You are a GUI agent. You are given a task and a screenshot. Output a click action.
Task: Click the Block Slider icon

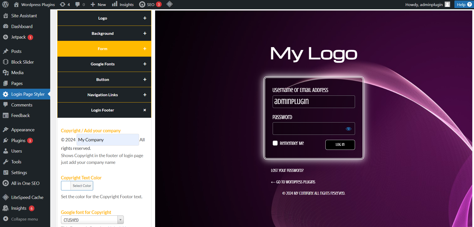(x=6, y=62)
